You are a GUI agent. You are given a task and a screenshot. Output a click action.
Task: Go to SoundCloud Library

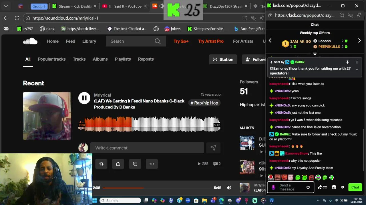pyautogui.click(x=89, y=41)
